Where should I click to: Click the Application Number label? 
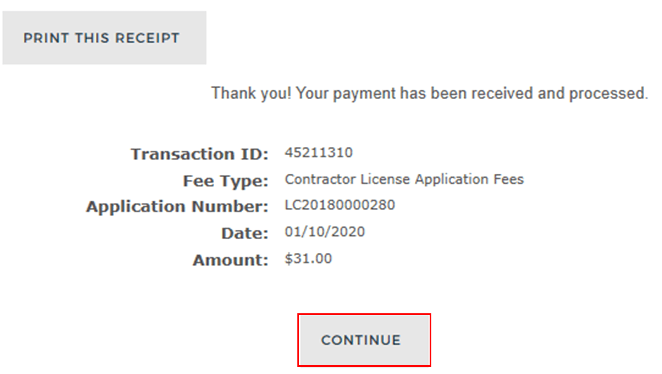177,206
